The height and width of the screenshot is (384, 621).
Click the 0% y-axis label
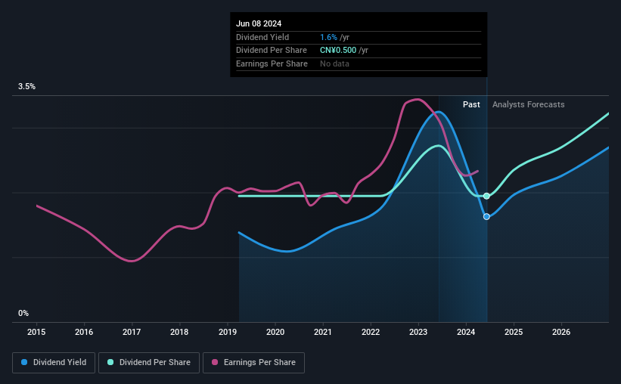click(x=23, y=313)
